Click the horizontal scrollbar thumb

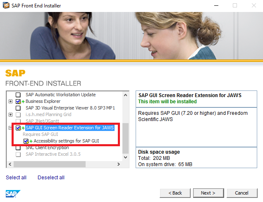50,164
